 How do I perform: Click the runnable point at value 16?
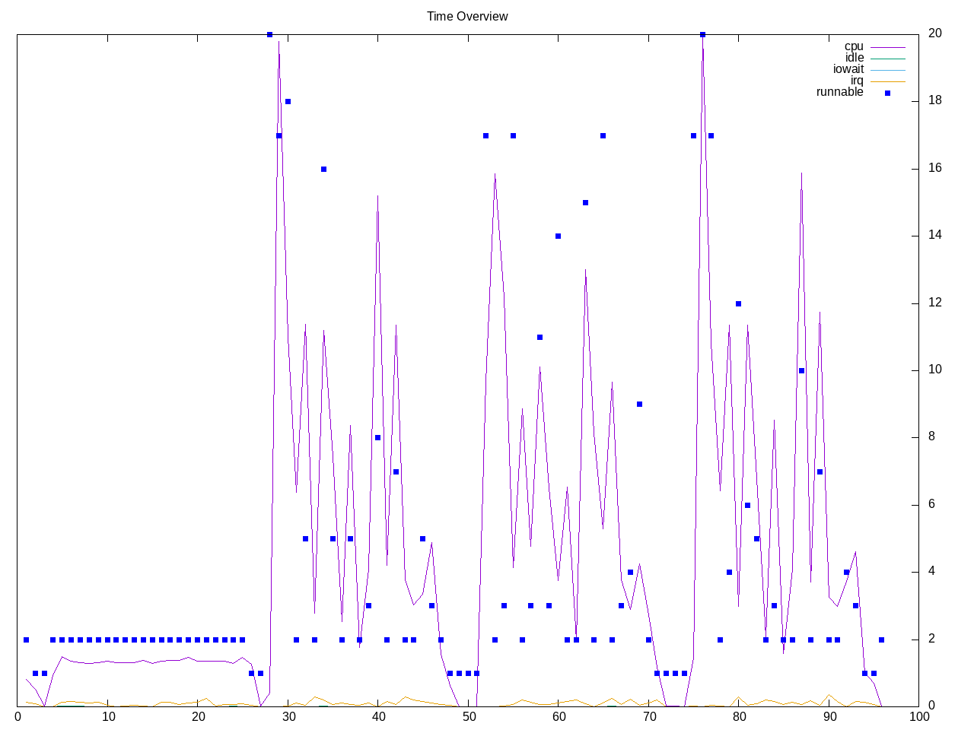tap(323, 169)
